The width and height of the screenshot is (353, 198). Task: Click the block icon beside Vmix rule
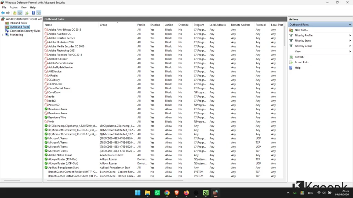(x=46, y=122)
